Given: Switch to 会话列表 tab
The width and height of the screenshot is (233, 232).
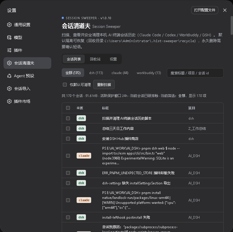Looking at the screenshot, I should tap(74, 59).
